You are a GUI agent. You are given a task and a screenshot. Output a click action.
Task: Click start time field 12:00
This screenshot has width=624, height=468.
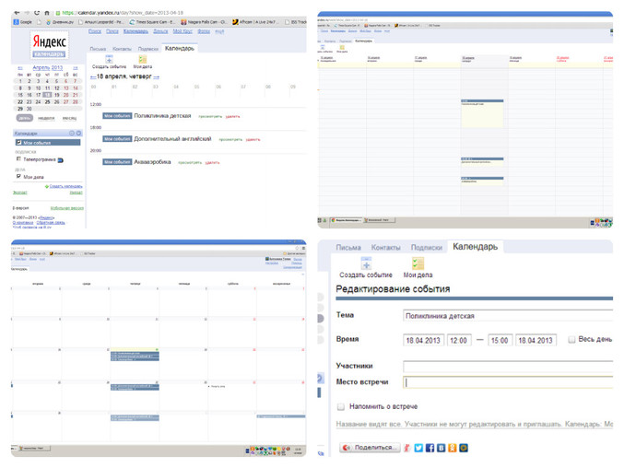tap(459, 340)
